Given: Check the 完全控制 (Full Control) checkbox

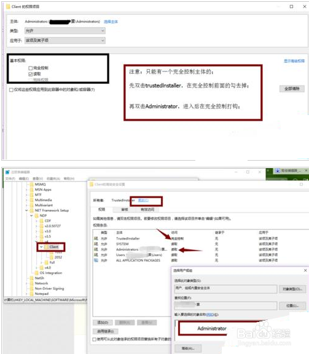Looking at the screenshot, I should (x=30, y=68).
